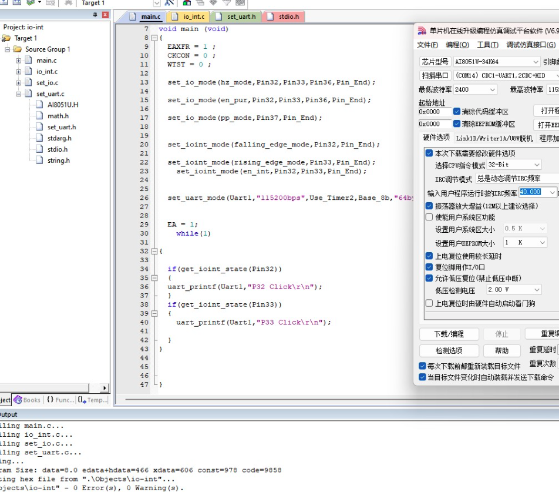Screen dimensions: 559x492
Task: Expand the main.c tree node
Action: tap(18, 61)
